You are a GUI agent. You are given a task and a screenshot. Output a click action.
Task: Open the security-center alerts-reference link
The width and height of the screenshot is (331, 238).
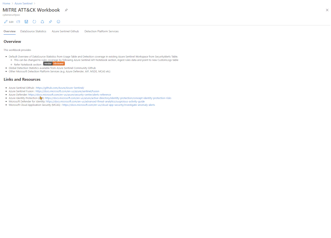(x=70, y=95)
